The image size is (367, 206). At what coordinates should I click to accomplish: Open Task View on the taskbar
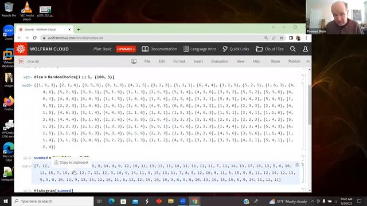point(99,201)
